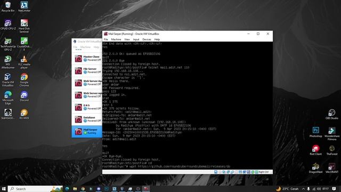Image resolution: width=341 pixels, height=192 pixels.
Task: Open the Google Chrome desktop shortcut
Action: tap(24, 79)
